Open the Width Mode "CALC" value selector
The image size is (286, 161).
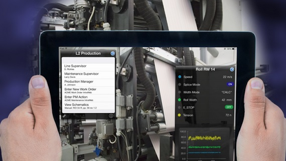[226, 92]
